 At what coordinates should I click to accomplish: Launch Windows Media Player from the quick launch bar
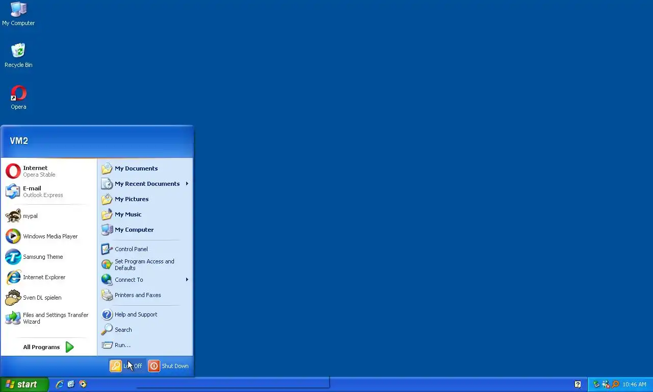point(83,384)
